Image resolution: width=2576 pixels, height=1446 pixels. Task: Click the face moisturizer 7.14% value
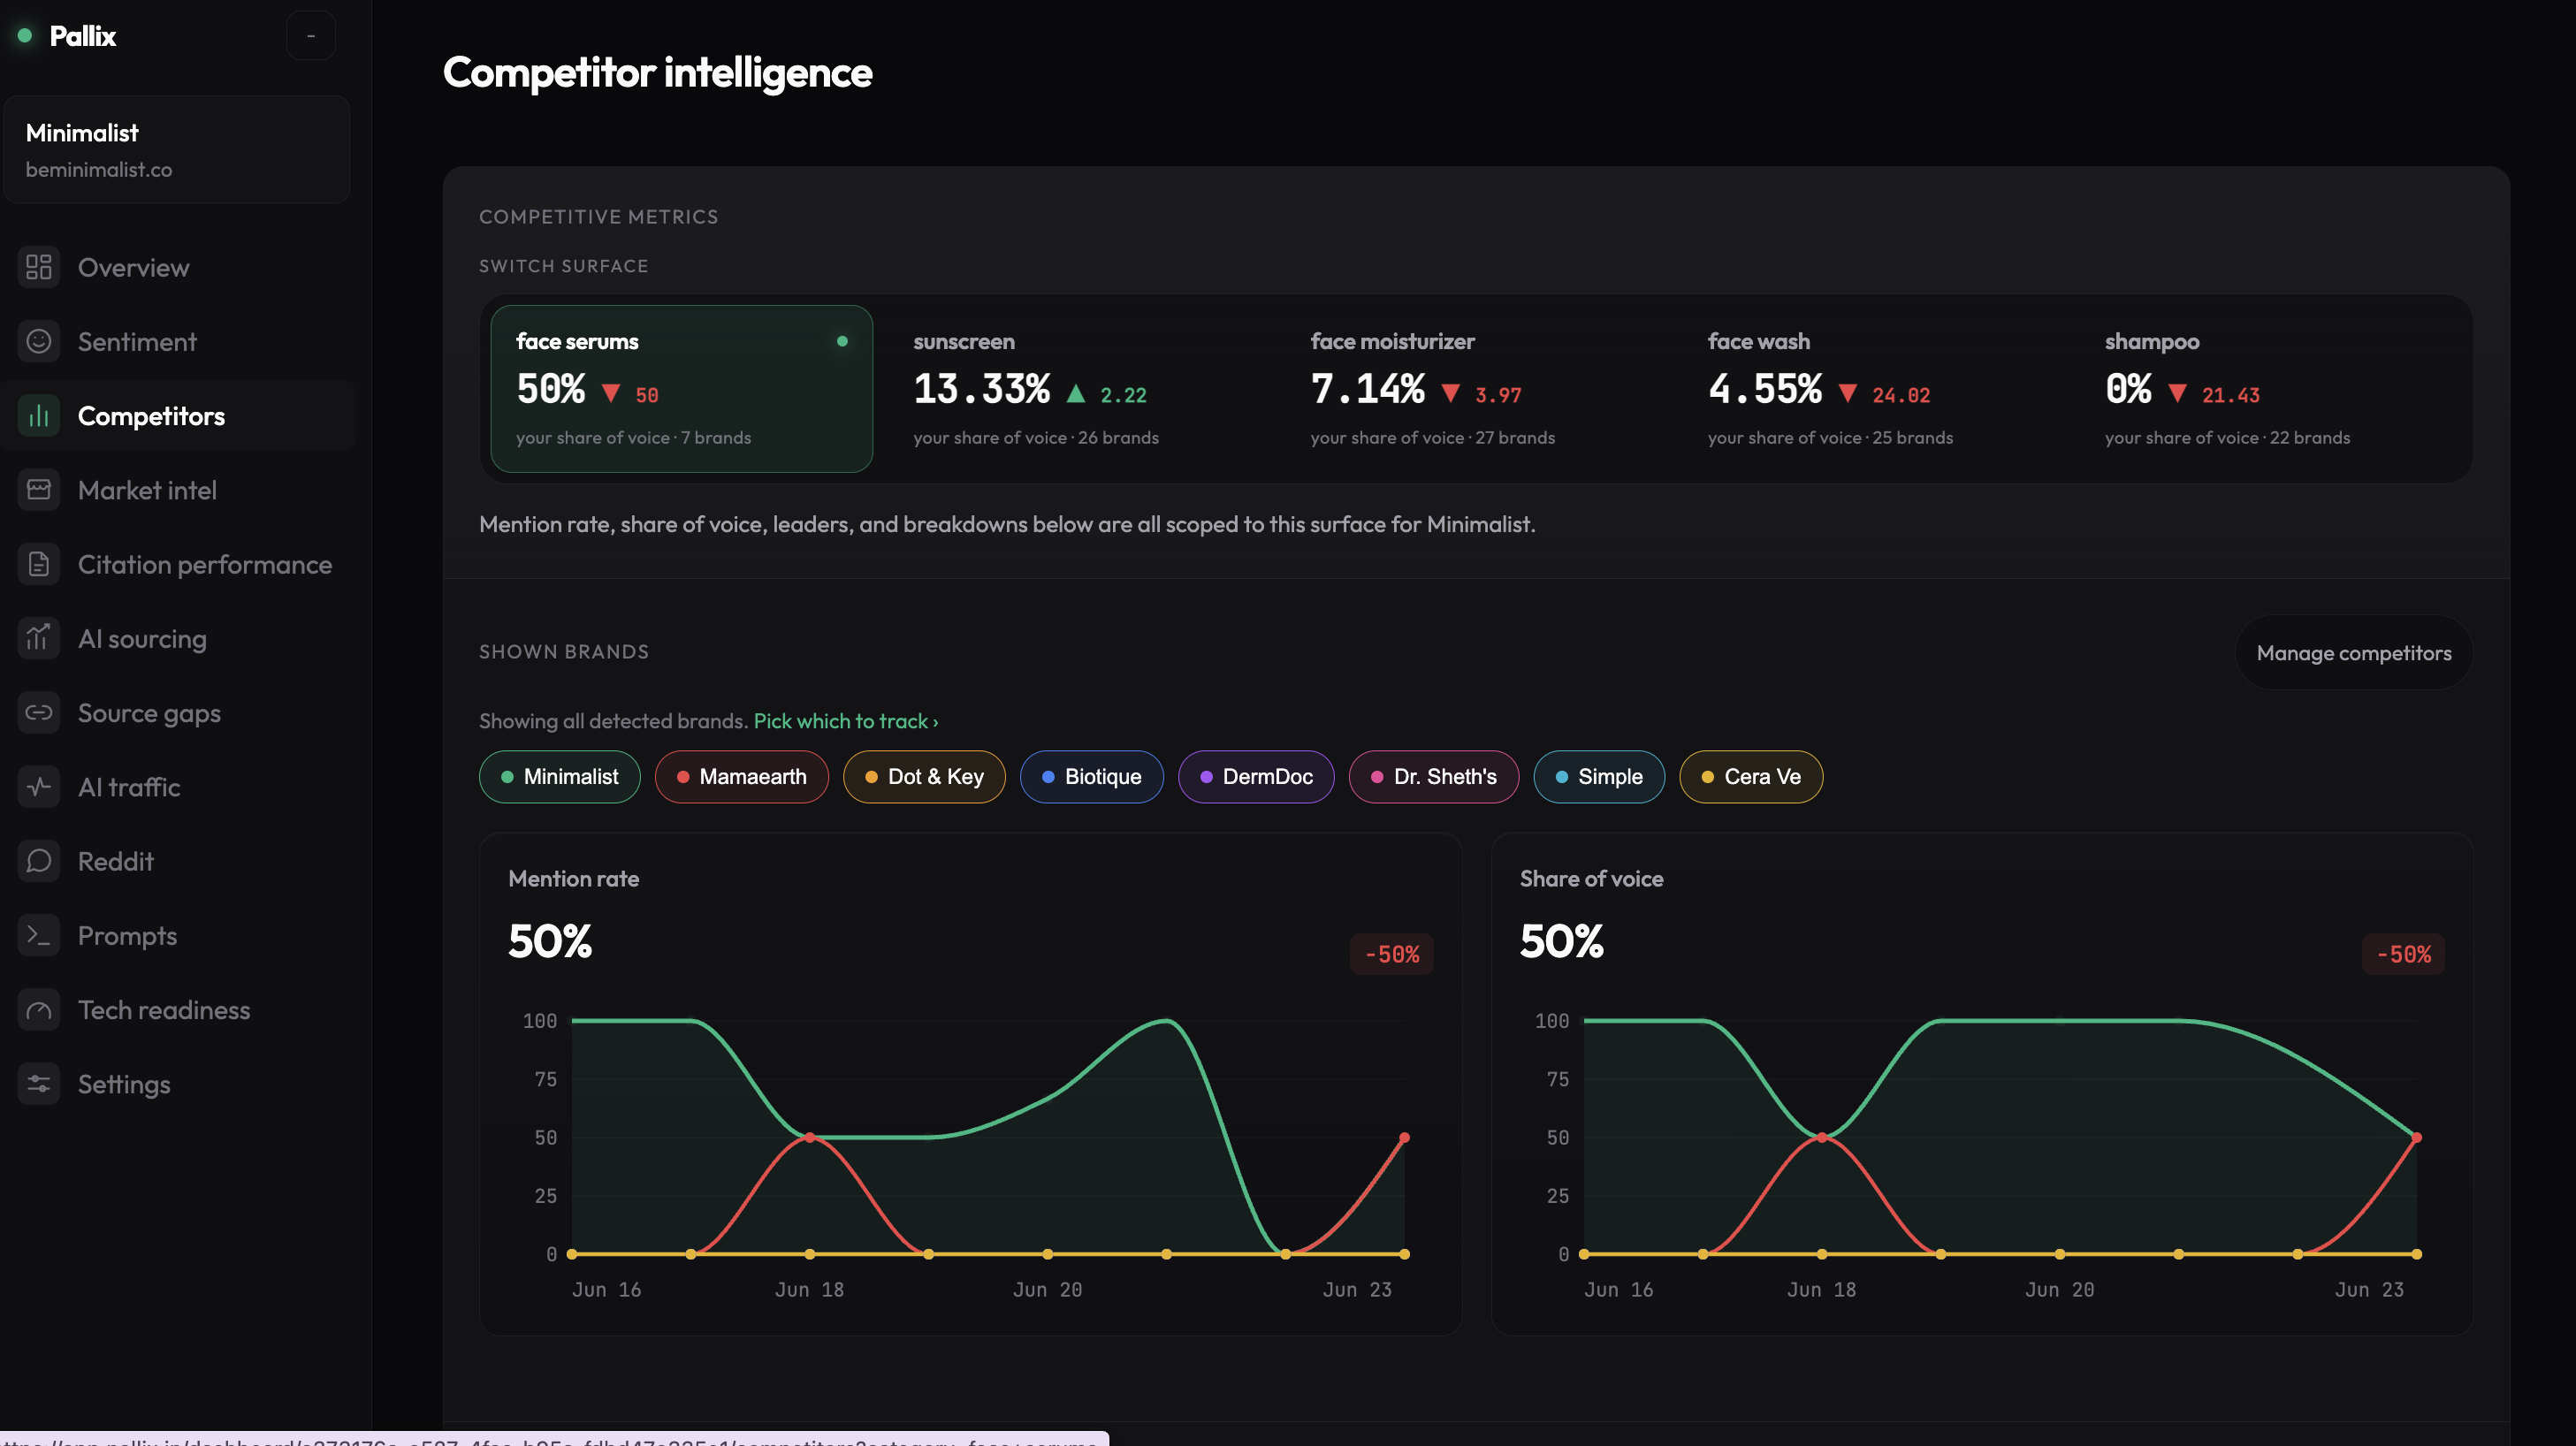point(1367,389)
